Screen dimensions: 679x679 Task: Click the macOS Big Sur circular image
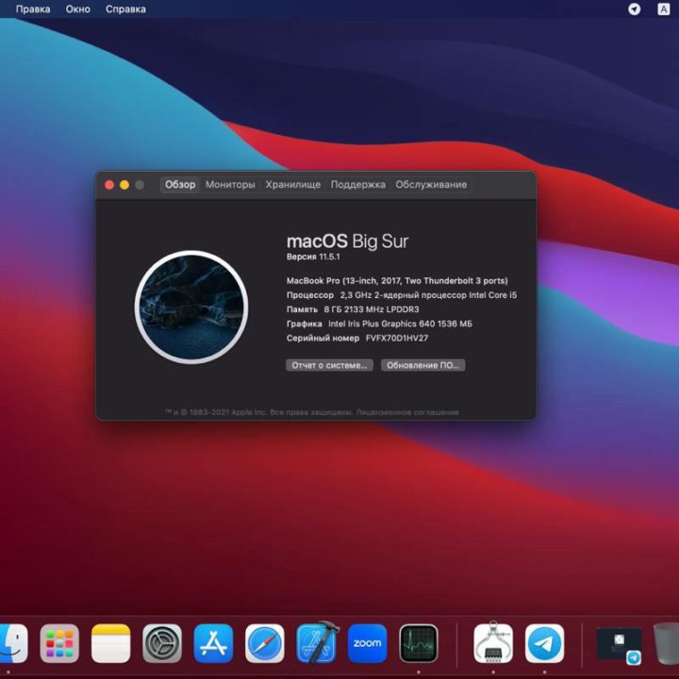pos(191,307)
